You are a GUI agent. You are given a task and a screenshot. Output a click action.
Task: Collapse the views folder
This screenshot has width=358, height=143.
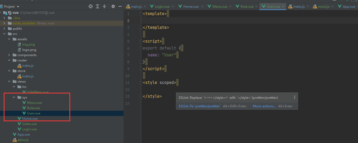(x=9, y=81)
